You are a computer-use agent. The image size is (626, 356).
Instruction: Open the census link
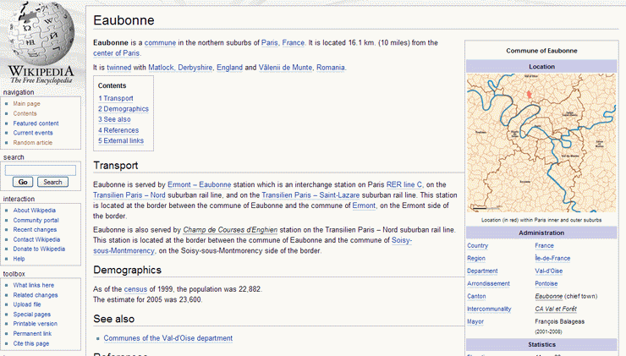click(135, 289)
